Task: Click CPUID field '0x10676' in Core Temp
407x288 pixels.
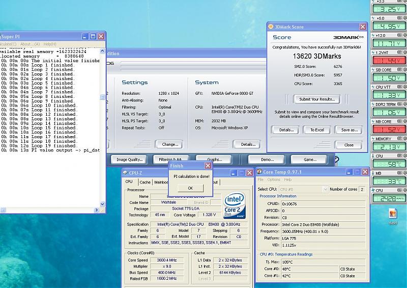Action: point(323,204)
